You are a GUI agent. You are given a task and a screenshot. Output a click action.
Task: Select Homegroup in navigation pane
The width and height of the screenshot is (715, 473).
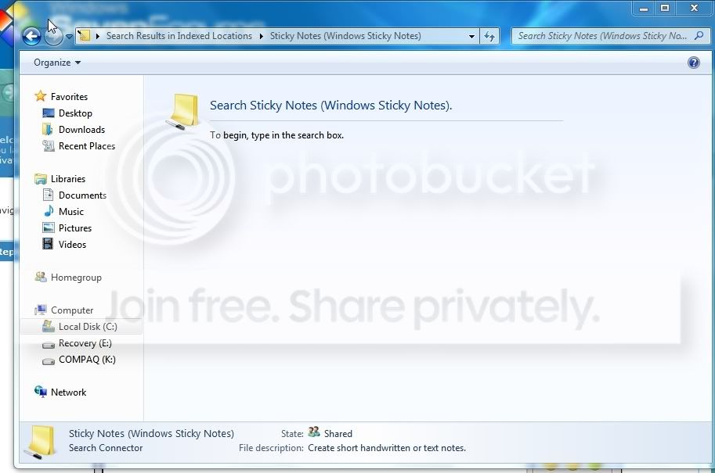tap(76, 278)
